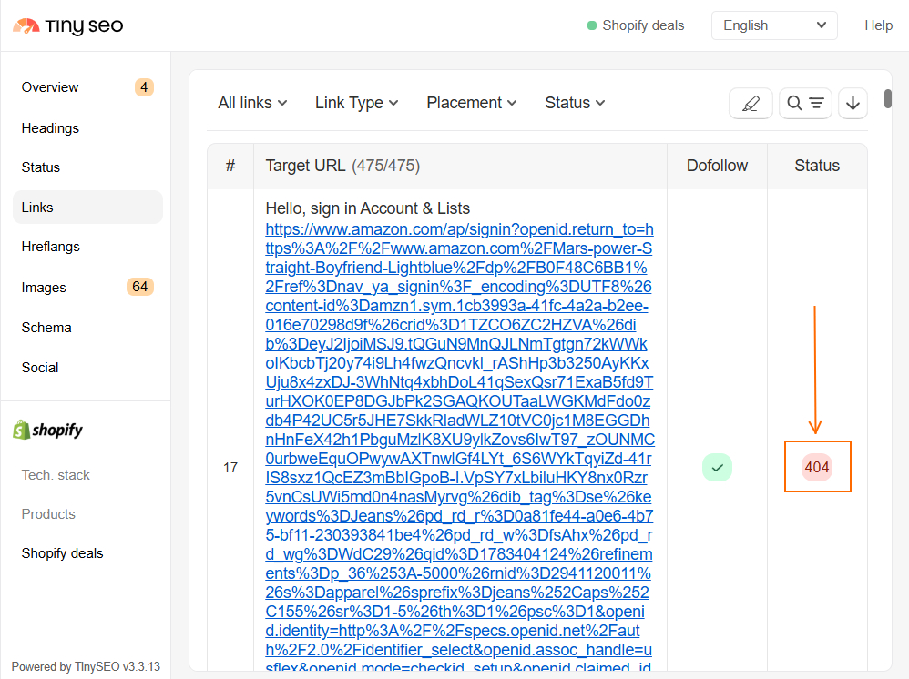Click the 404 status badge
This screenshot has height=679, width=909.
pos(817,468)
